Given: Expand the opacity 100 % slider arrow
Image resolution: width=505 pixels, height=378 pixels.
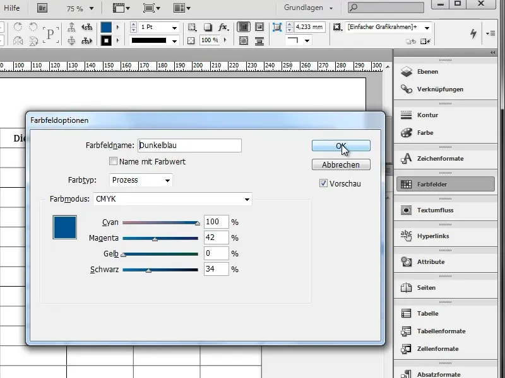Looking at the screenshot, I should pos(225,40).
